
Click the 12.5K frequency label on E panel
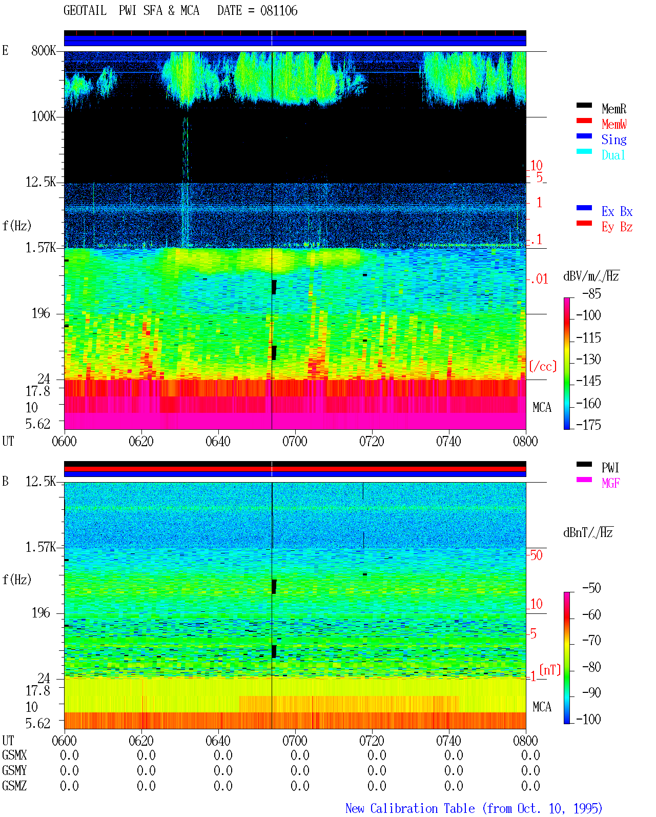click(x=41, y=182)
